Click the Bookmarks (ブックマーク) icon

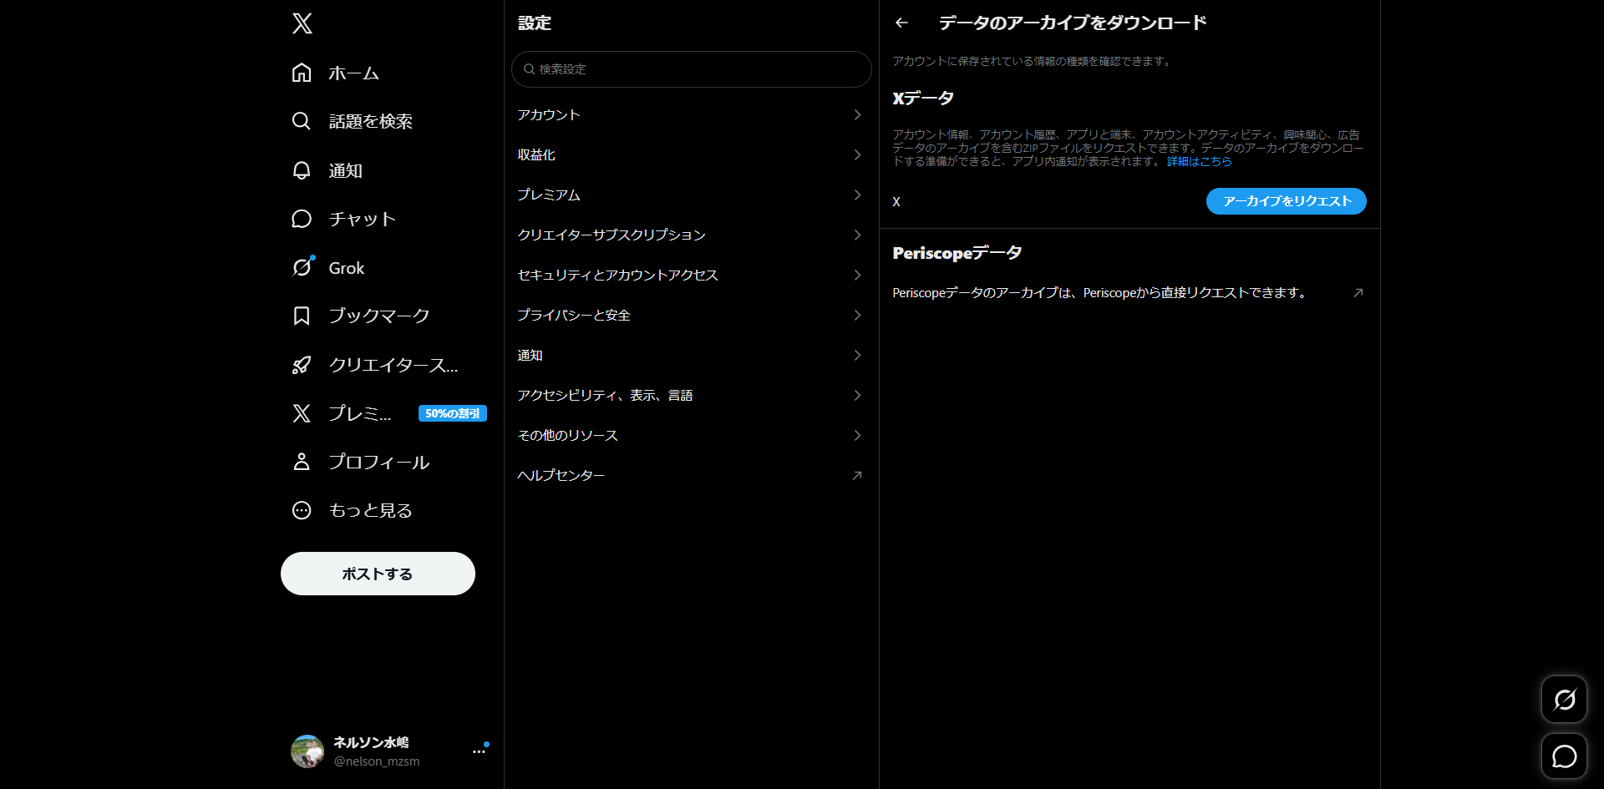302,316
